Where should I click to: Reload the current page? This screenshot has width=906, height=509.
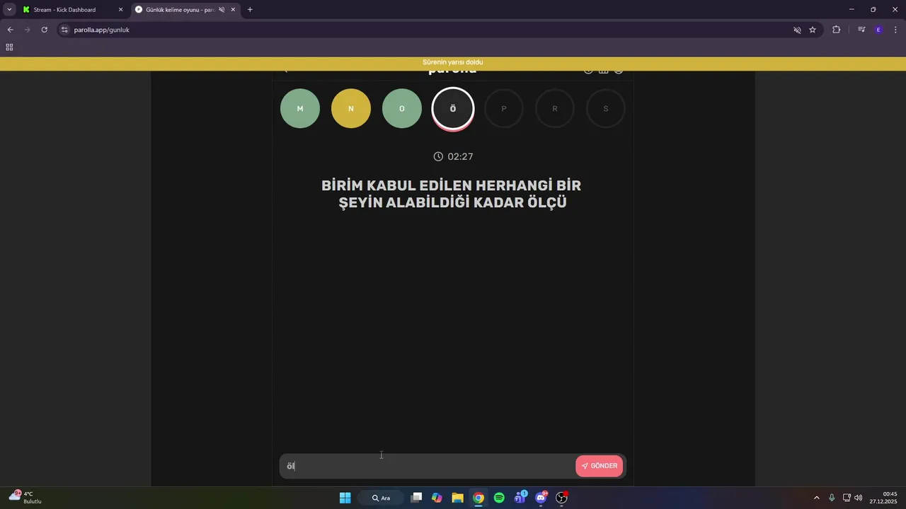point(44,30)
